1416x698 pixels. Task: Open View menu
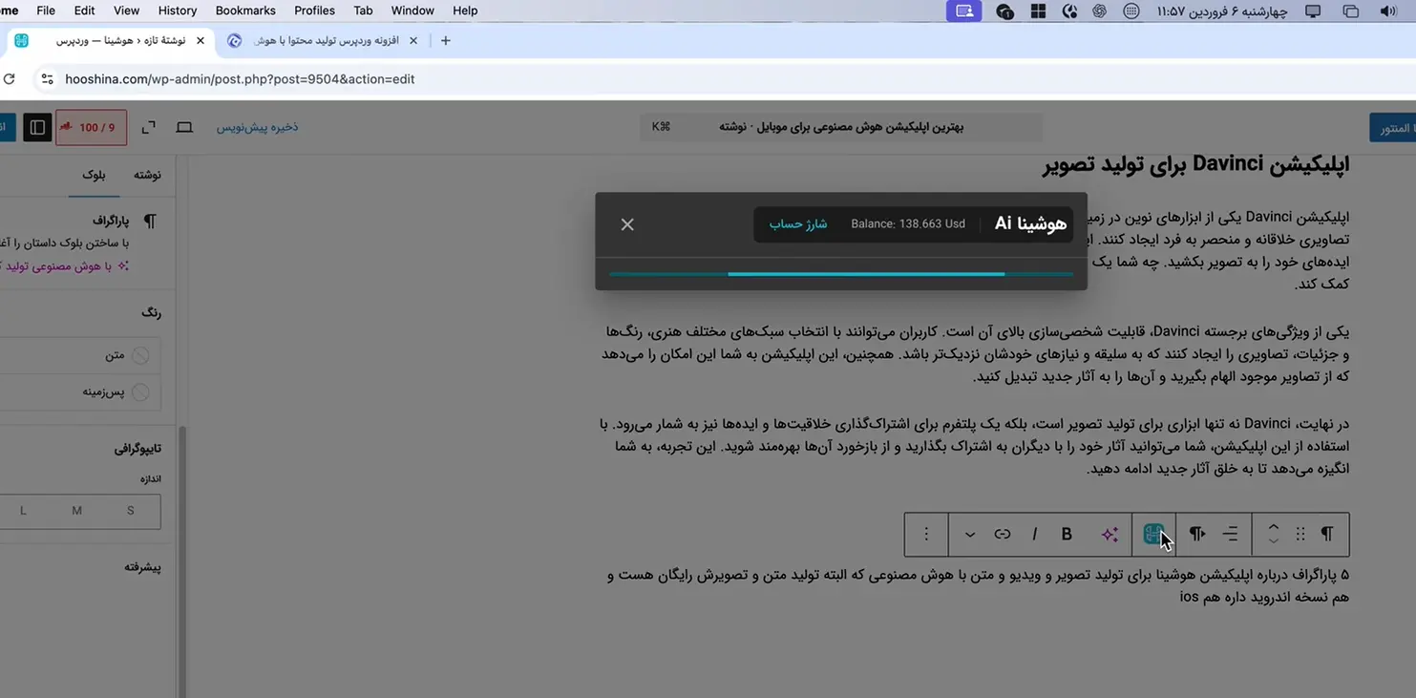[126, 11]
